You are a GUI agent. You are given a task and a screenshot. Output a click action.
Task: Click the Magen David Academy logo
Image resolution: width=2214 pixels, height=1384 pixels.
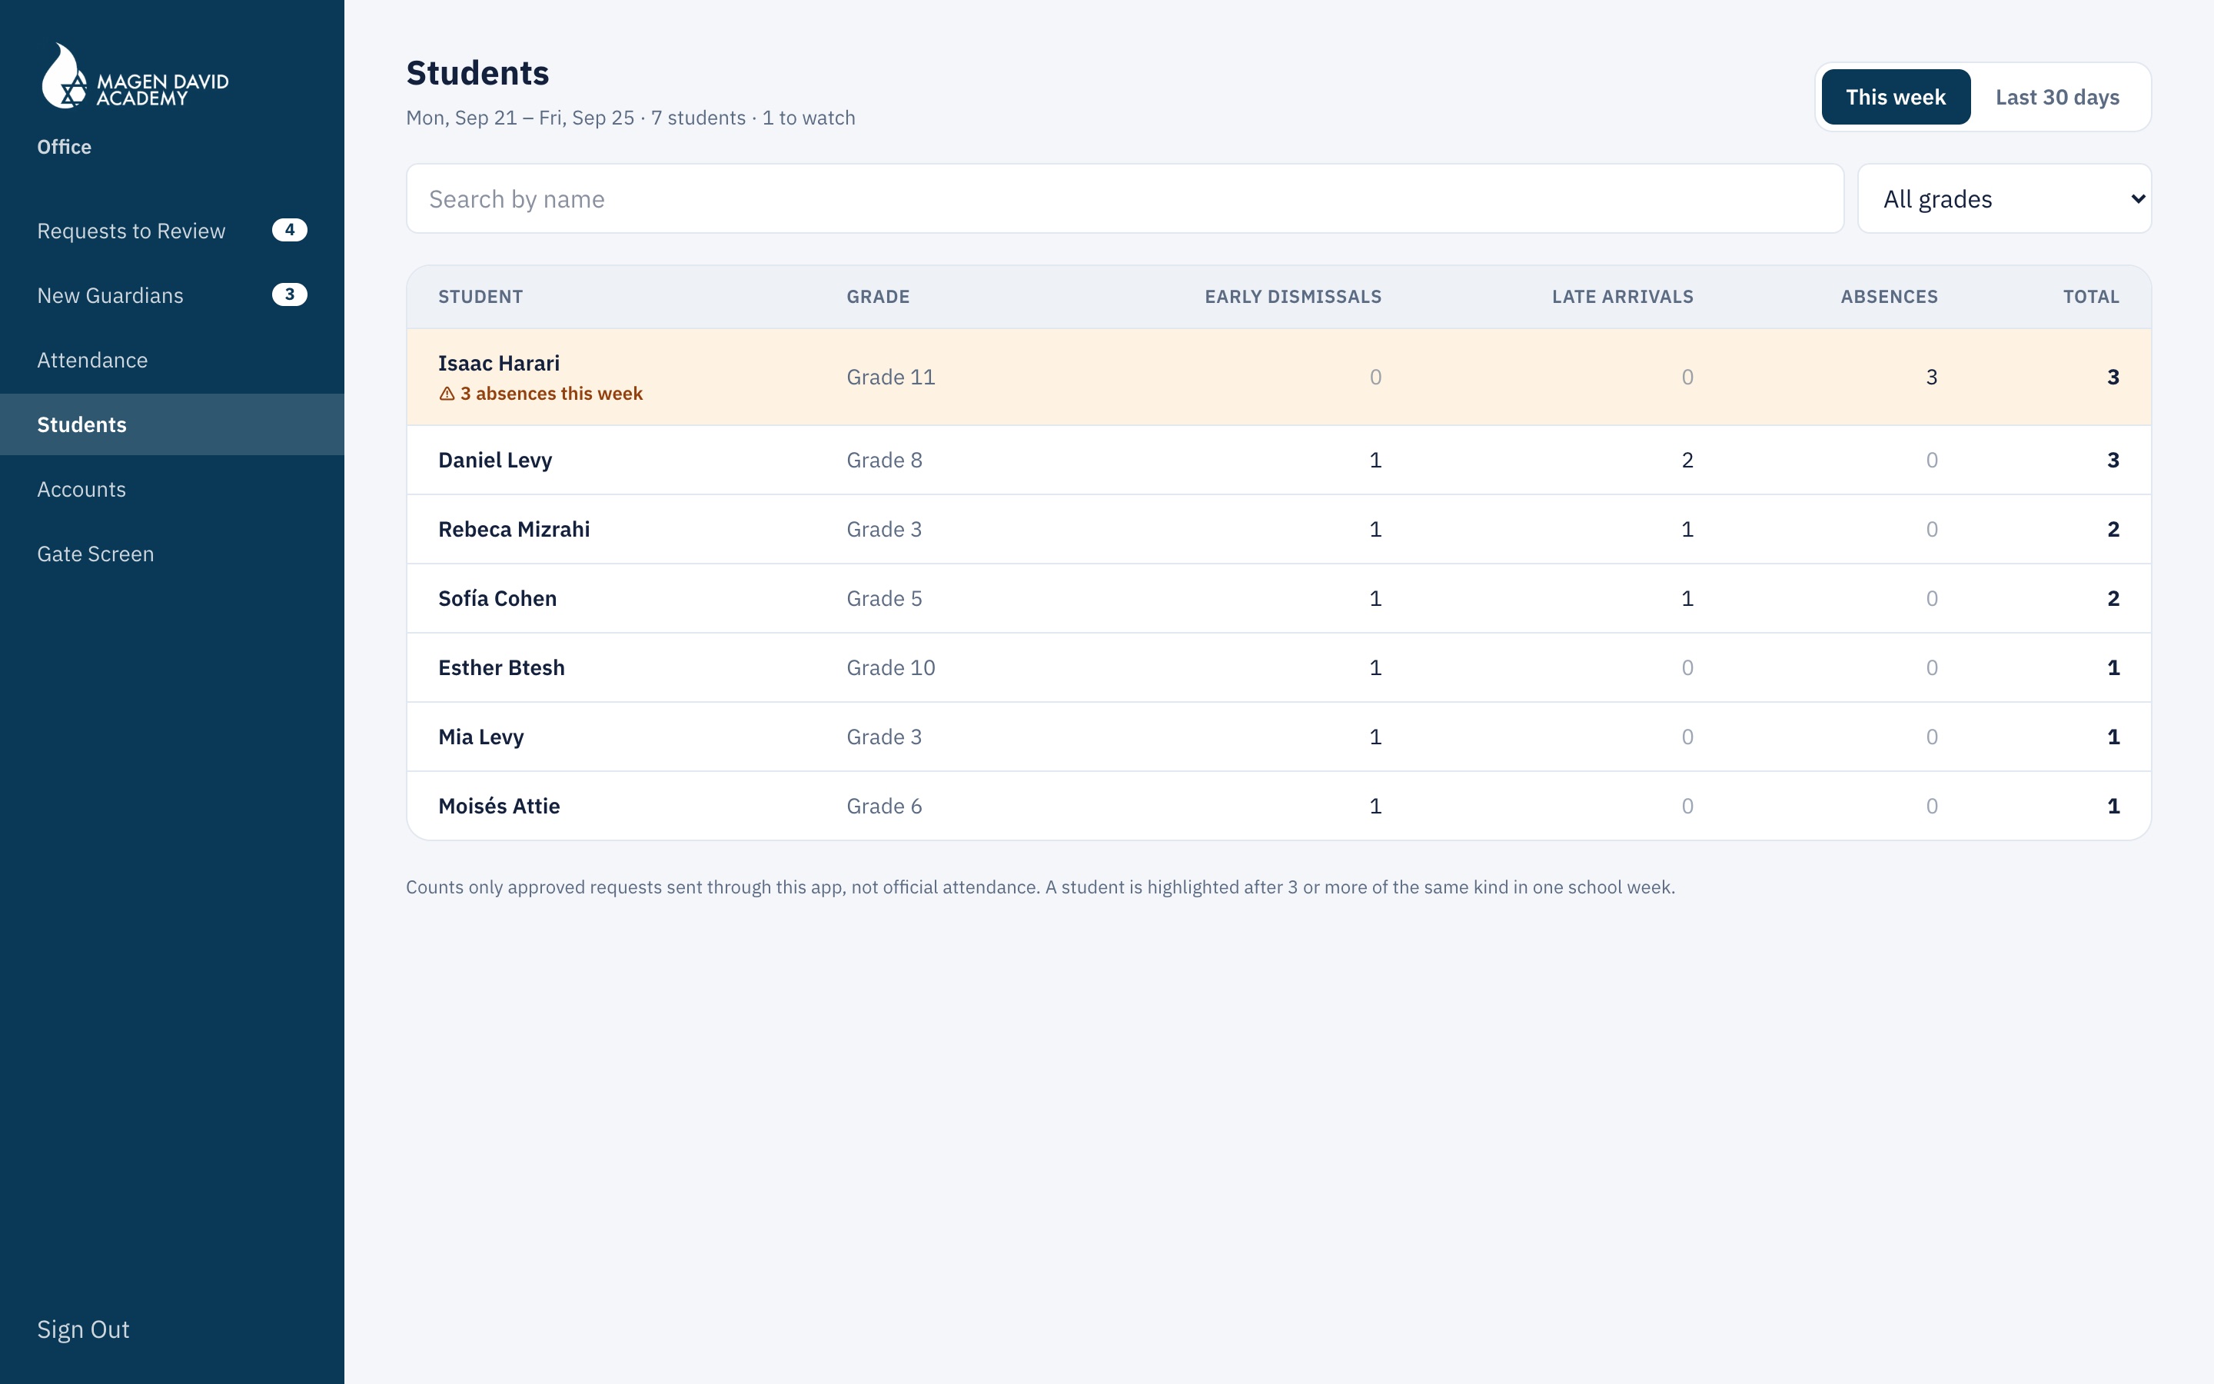135,76
